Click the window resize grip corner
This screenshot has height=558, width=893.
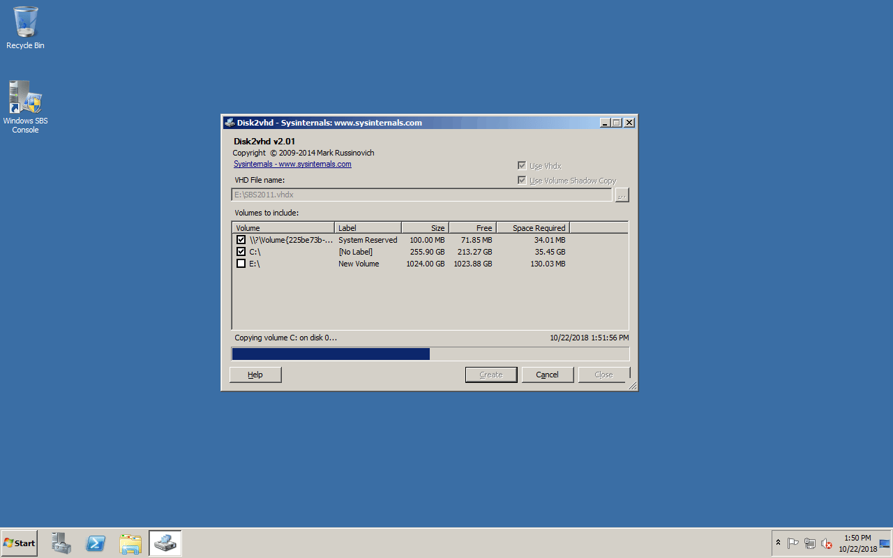coord(632,386)
